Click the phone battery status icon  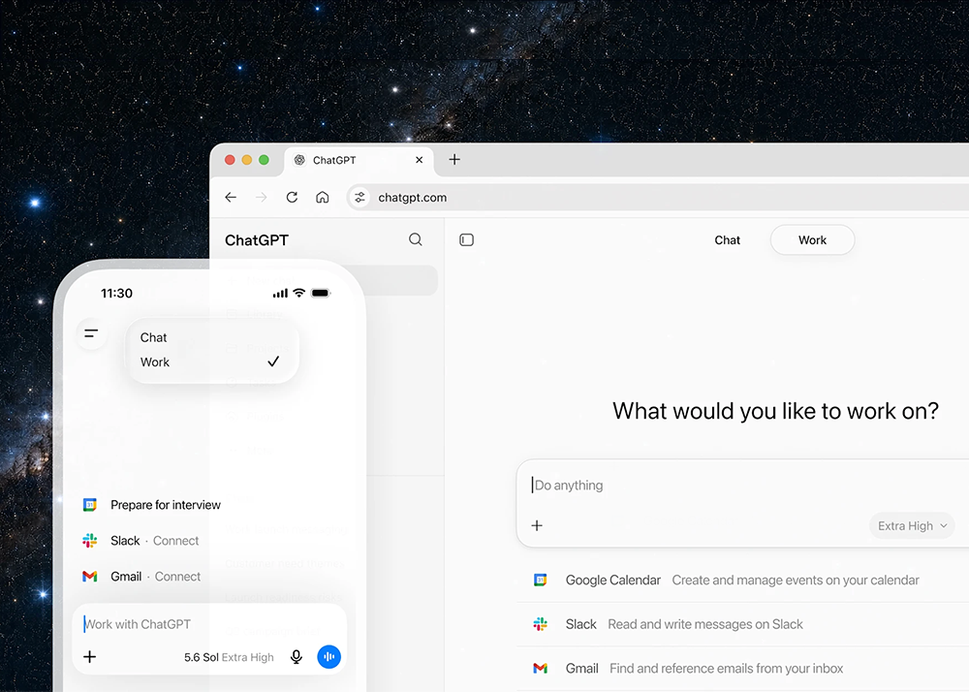click(x=322, y=293)
